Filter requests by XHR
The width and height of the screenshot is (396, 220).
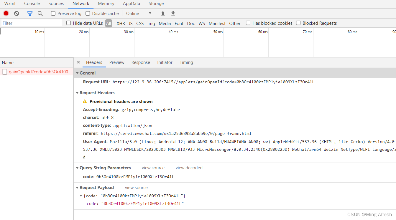[x=121, y=23]
